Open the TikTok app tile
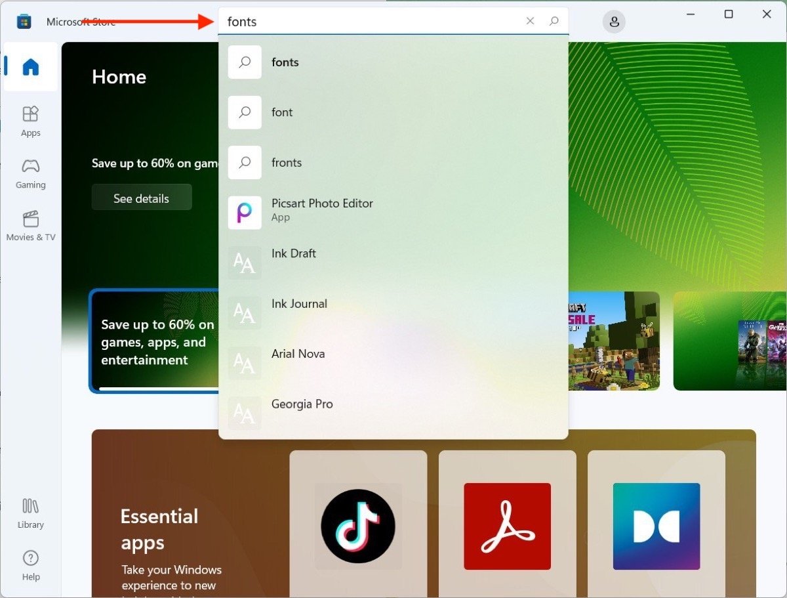Viewport: 787px width, 598px height. [x=358, y=524]
